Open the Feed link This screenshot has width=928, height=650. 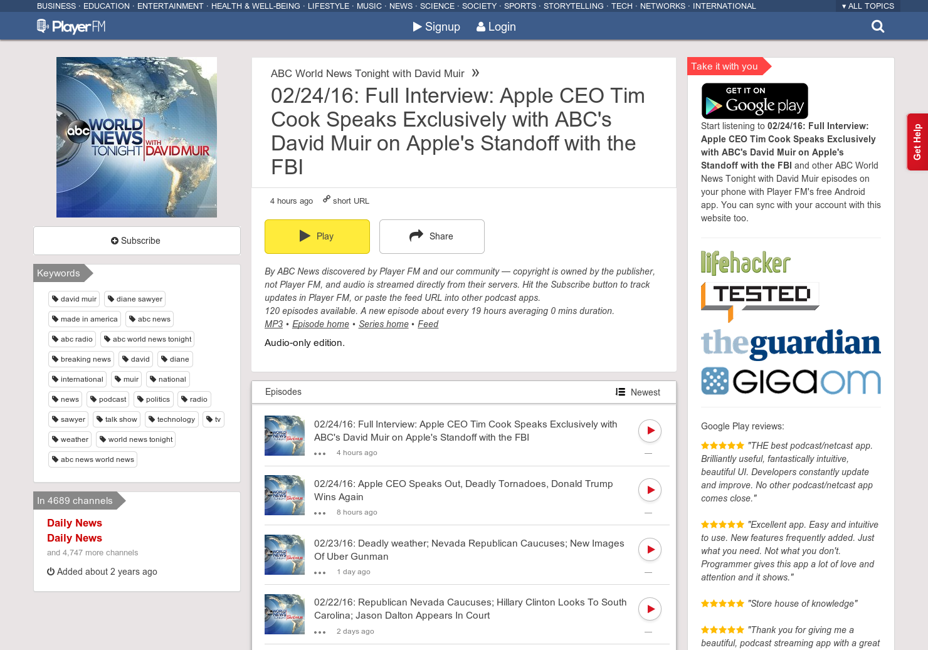(x=428, y=324)
